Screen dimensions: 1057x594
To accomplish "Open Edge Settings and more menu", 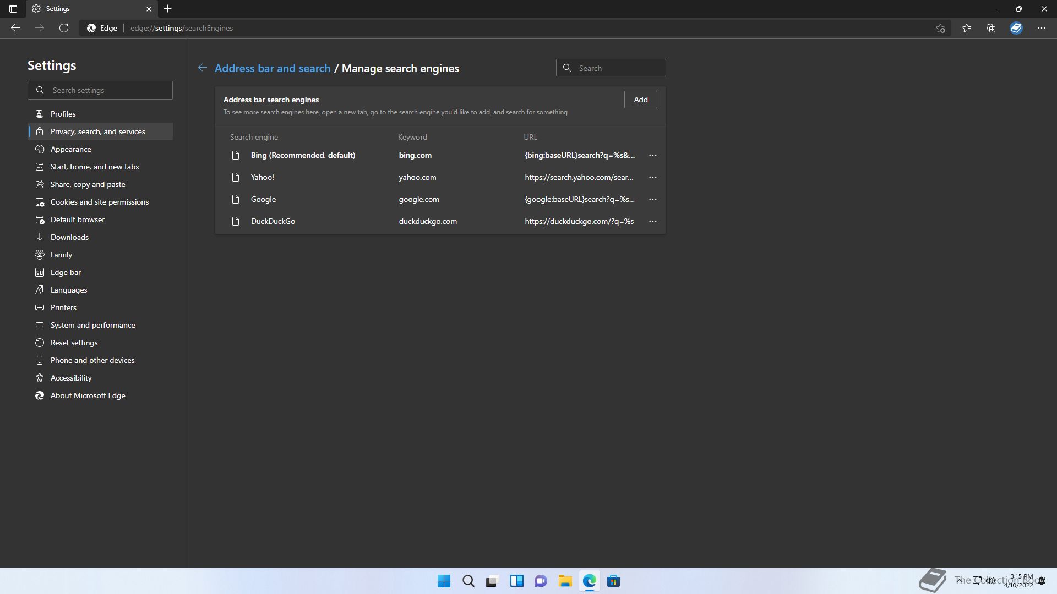I will (x=1042, y=28).
